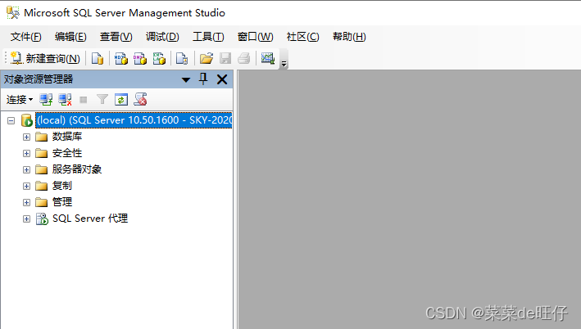Click the Save disk icon
Screen dimensions: 581x329
click(225, 58)
